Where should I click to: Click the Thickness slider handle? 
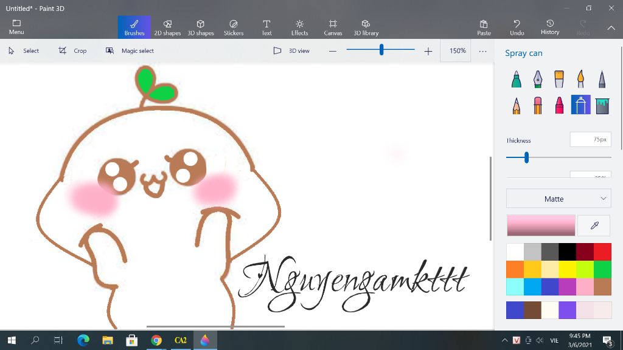(526, 157)
